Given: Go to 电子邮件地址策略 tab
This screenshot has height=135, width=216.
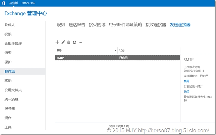Looking at the screenshot, I should click(x=125, y=25).
